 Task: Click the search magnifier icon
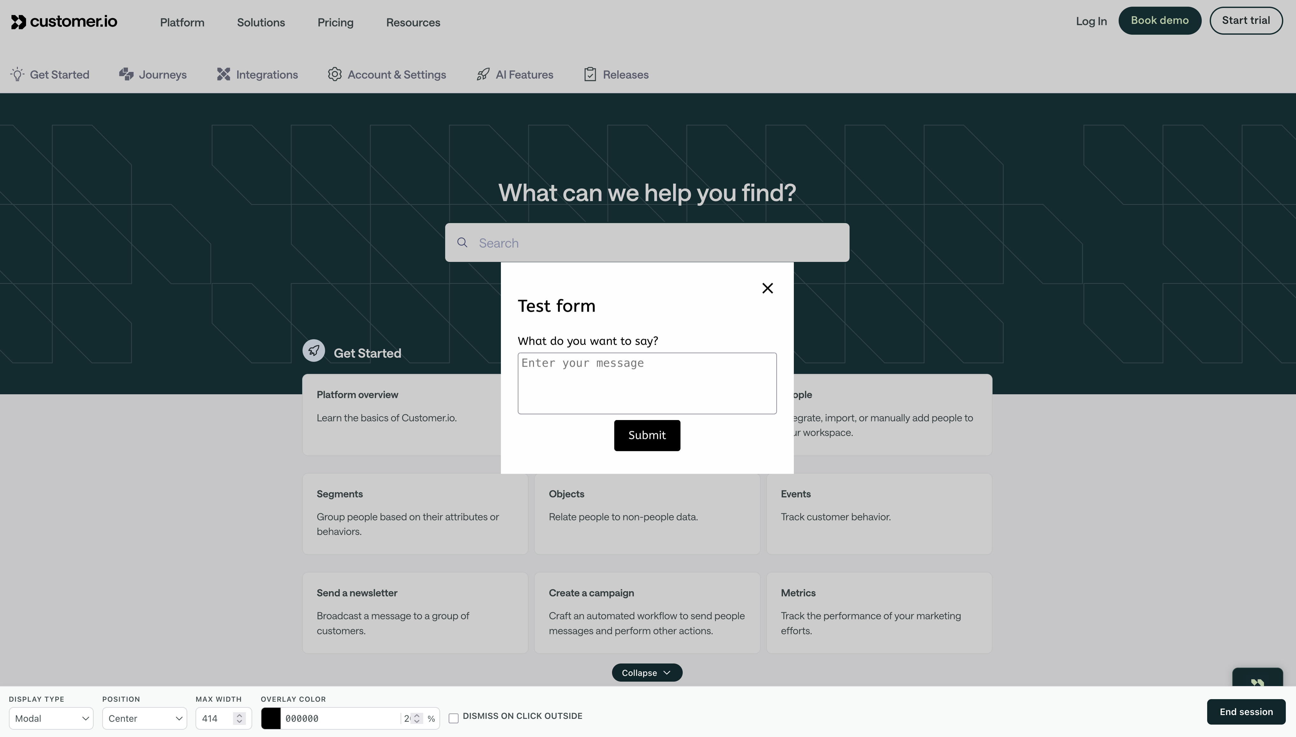pos(462,242)
